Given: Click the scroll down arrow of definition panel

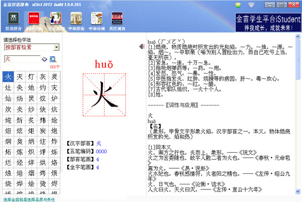Looking at the screenshot, I should pyautogui.click(x=298, y=191).
